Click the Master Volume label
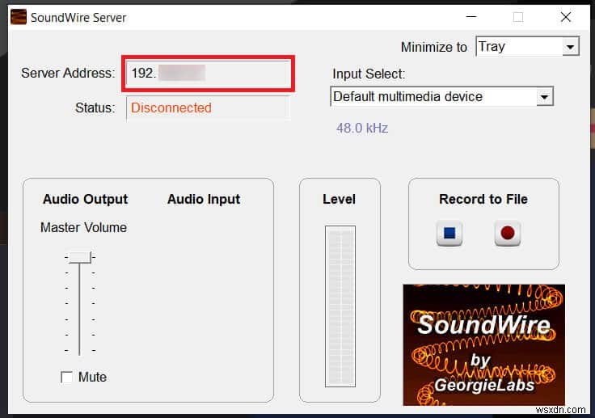595x418 pixels. 83,227
